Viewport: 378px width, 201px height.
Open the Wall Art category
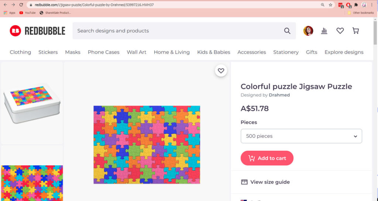point(137,52)
